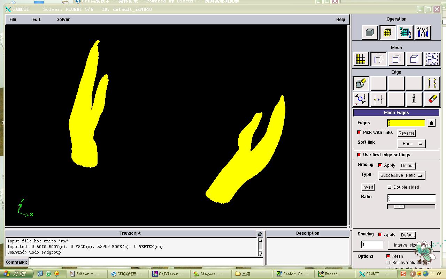
Task: Open the Zones operation icon
Action: [x=405, y=32]
